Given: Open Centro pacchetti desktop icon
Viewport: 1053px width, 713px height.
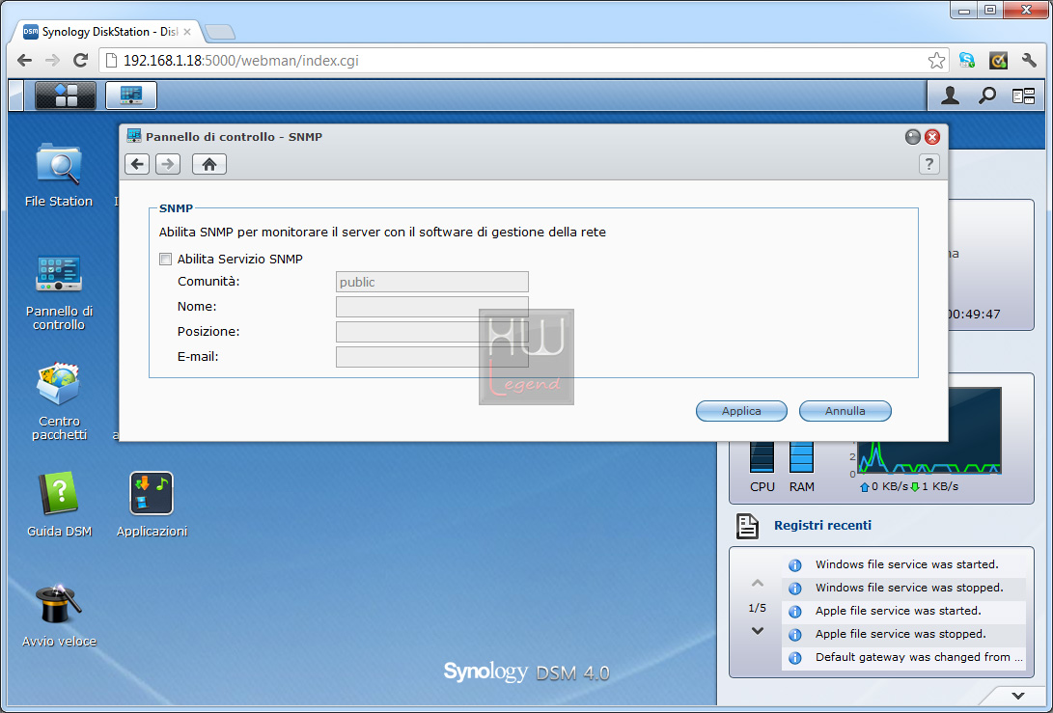Looking at the screenshot, I should (x=59, y=401).
